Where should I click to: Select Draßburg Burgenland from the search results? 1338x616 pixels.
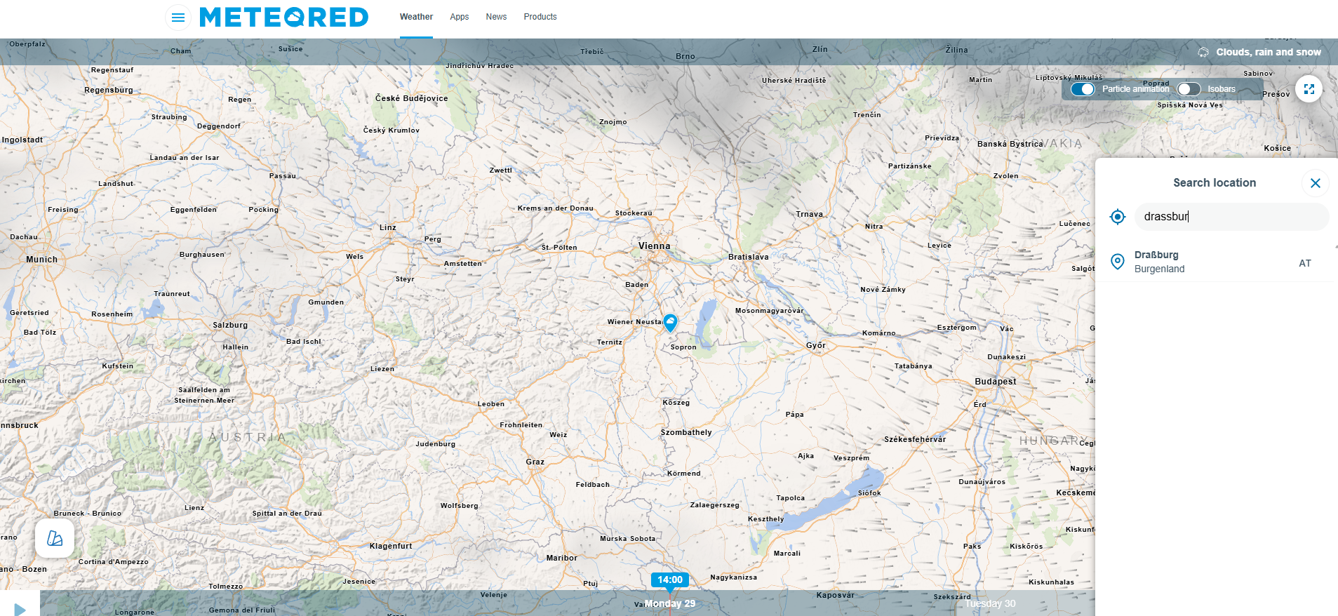[1215, 262]
